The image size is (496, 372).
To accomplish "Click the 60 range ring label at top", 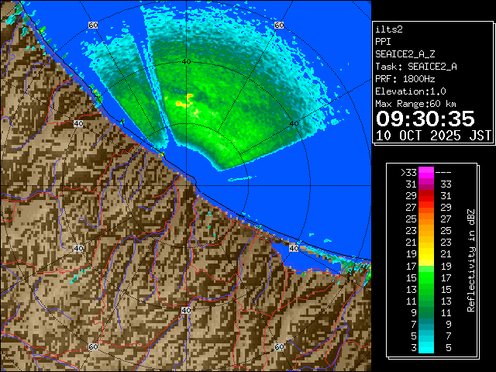I will [93, 25].
